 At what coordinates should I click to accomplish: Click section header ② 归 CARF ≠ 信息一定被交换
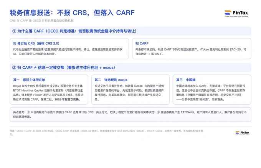click(64, 68)
